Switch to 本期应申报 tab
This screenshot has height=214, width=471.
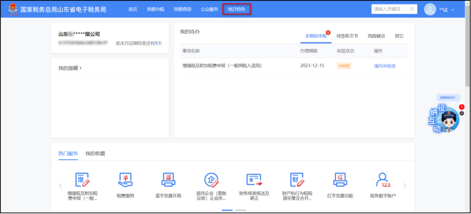tap(316, 36)
